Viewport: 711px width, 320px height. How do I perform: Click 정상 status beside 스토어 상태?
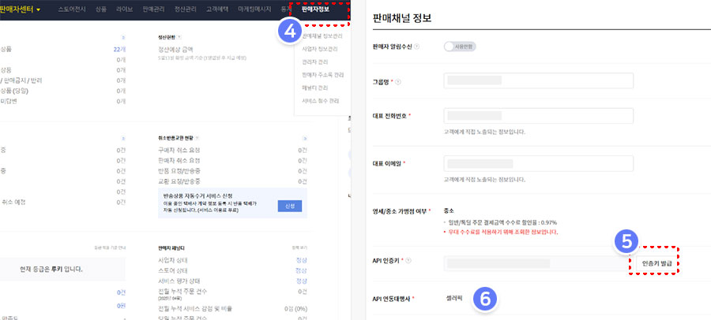coord(301,270)
